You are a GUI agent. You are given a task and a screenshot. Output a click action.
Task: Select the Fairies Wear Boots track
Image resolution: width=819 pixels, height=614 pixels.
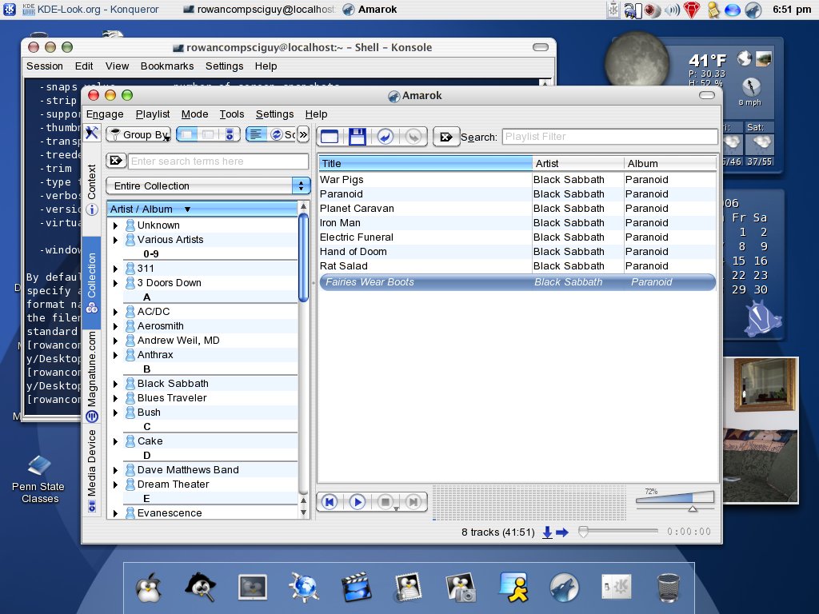517,282
